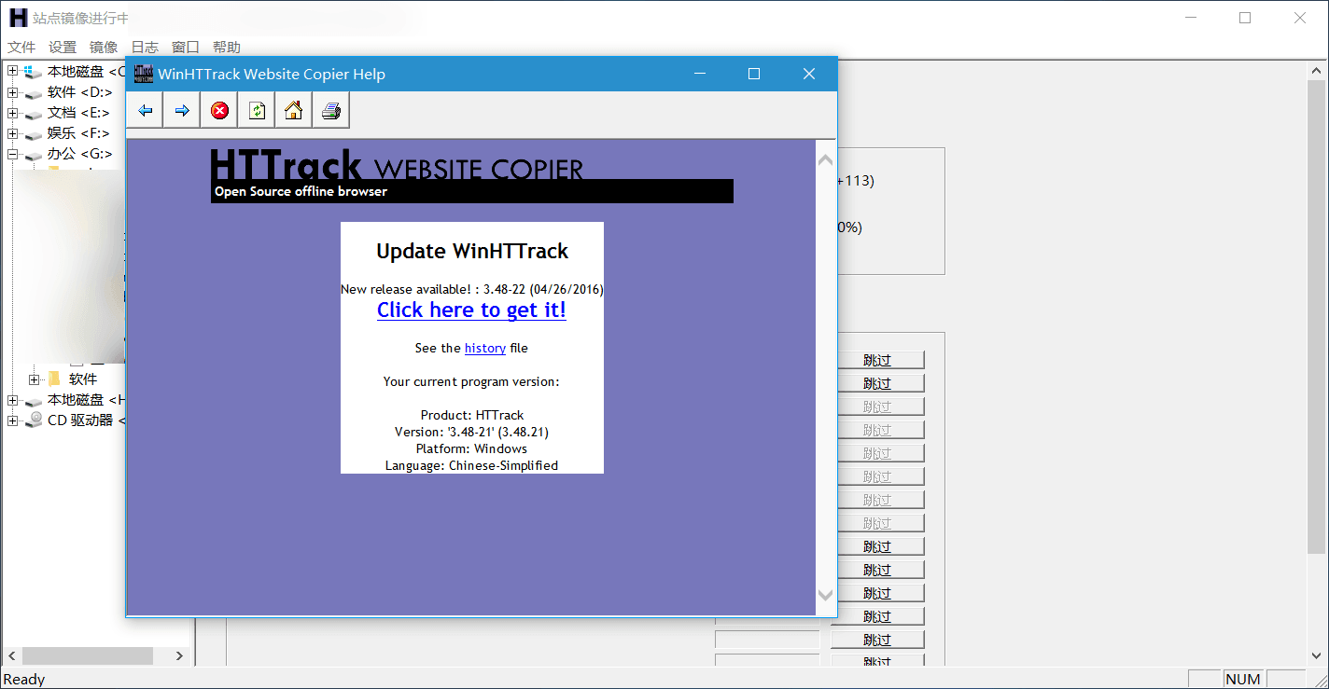Select the 软件 <D:> tree label
1329x689 pixels.
tap(80, 92)
